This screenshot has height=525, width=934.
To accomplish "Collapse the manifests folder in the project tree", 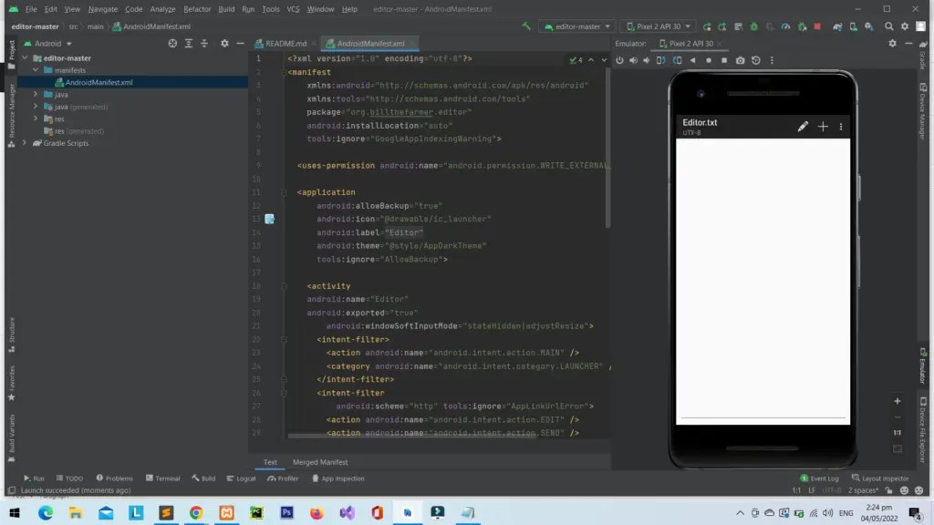I will pos(33,69).
